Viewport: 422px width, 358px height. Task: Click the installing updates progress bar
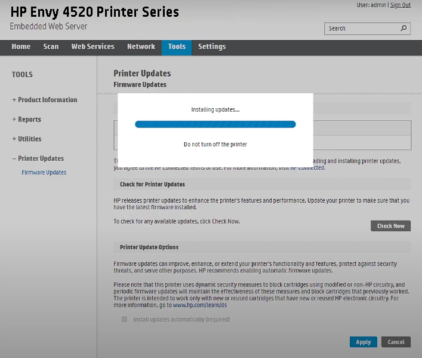(215, 124)
